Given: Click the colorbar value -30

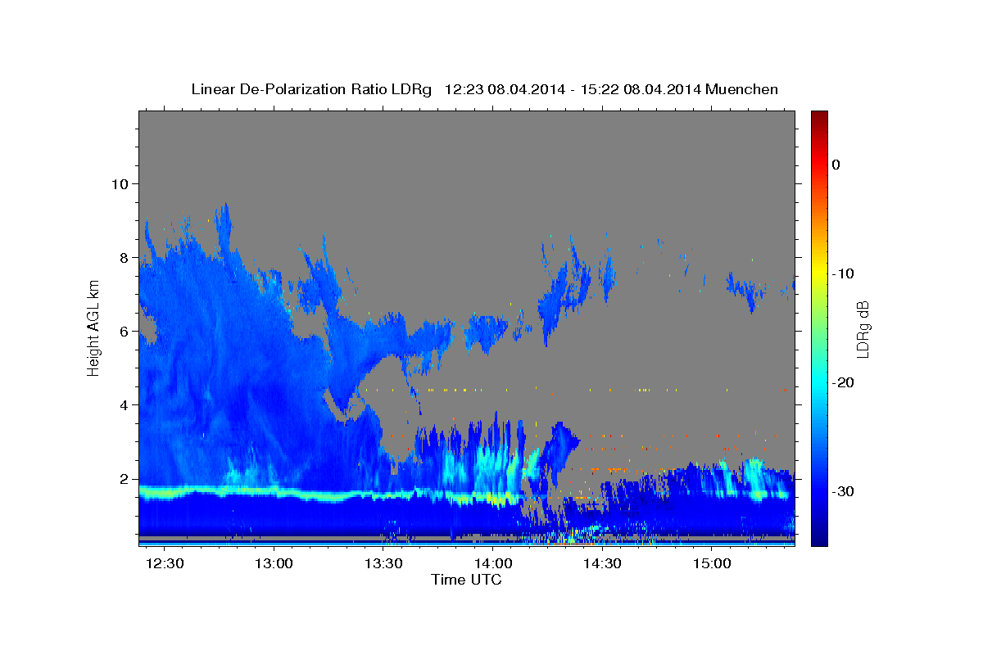Looking at the screenshot, I should pos(843,491).
